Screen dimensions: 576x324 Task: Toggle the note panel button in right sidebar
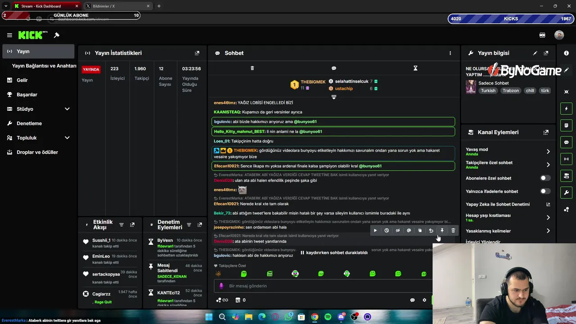(x=566, y=125)
